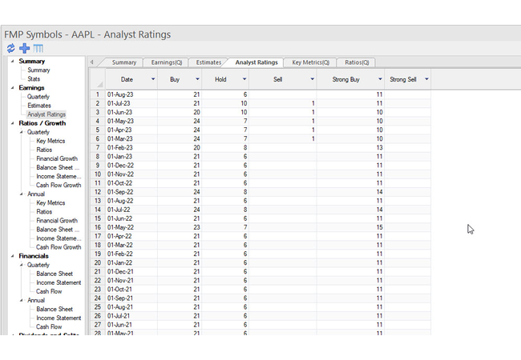Open the Strong Sell column filter dropdown
The width and height of the screenshot is (521, 360).
click(426, 79)
